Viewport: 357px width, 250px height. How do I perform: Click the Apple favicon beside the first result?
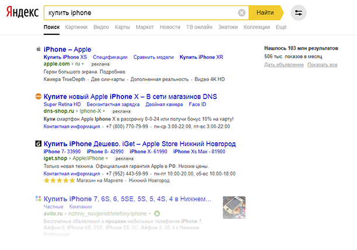pyautogui.click(x=38, y=50)
